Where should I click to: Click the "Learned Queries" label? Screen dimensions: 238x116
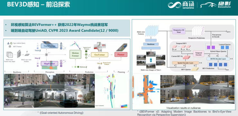coord(224,44)
